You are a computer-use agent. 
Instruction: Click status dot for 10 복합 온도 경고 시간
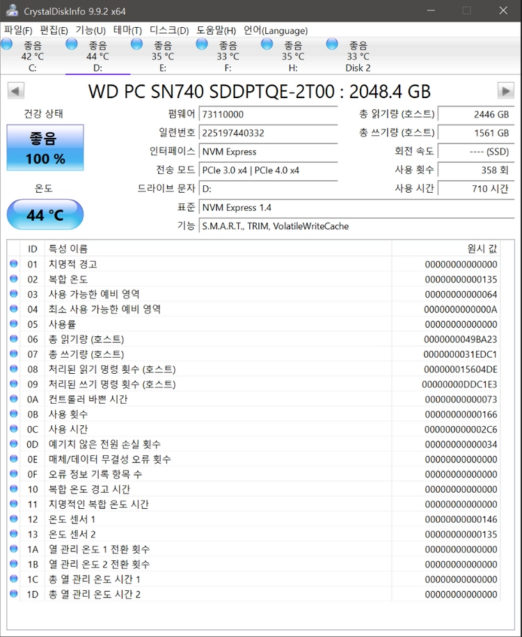[x=14, y=489]
